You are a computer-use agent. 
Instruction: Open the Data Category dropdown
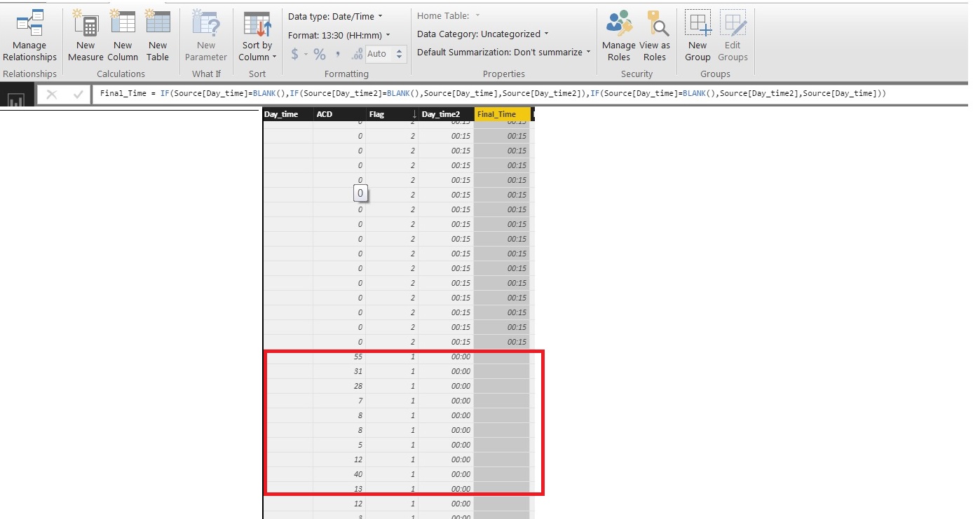tap(482, 34)
